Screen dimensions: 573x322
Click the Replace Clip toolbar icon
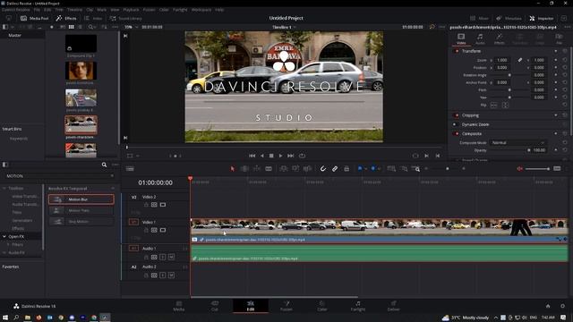pyautogui.click(x=307, y=169)
